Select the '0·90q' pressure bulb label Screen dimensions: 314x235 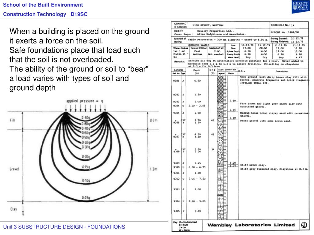[x=86, y=118]
